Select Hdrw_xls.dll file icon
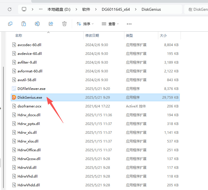The width and height of the screenshot is (208, 190). (x=14, y=132)
